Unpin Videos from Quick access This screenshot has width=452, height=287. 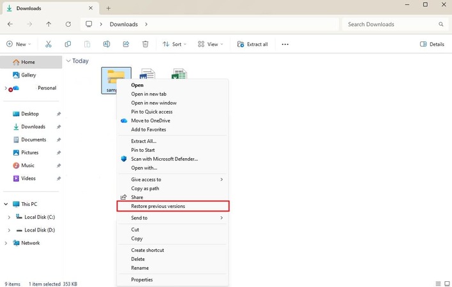59,179
